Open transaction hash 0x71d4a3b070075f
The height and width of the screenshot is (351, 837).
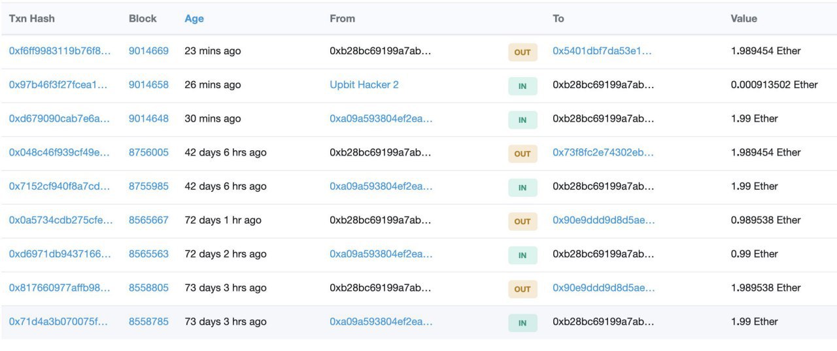(58, 322)
